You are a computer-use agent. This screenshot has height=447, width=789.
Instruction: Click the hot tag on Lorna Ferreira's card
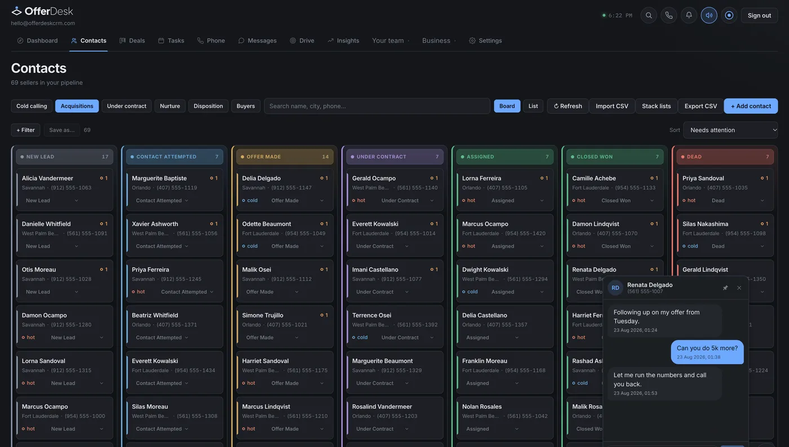coord(469,201)
